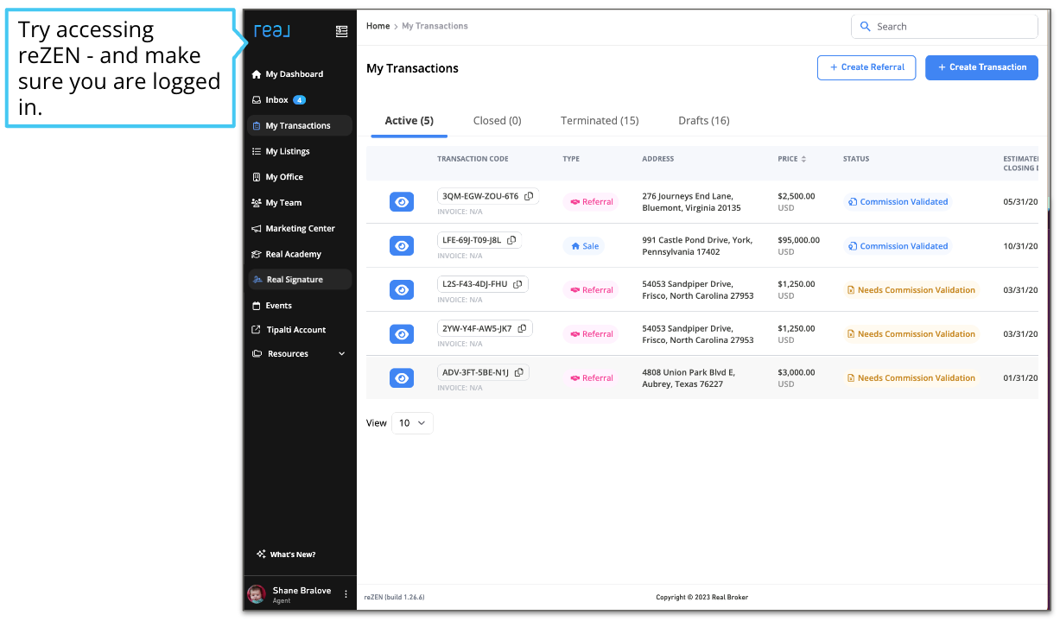Open the View rows-per-page dropdown
Image resolution: width=1060 pixels, height=621 pixels.
coord(412,423)
